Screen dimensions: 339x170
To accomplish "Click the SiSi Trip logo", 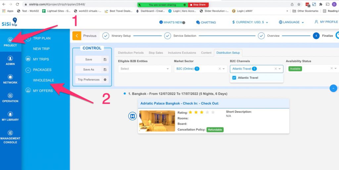I will coord(10,22).
